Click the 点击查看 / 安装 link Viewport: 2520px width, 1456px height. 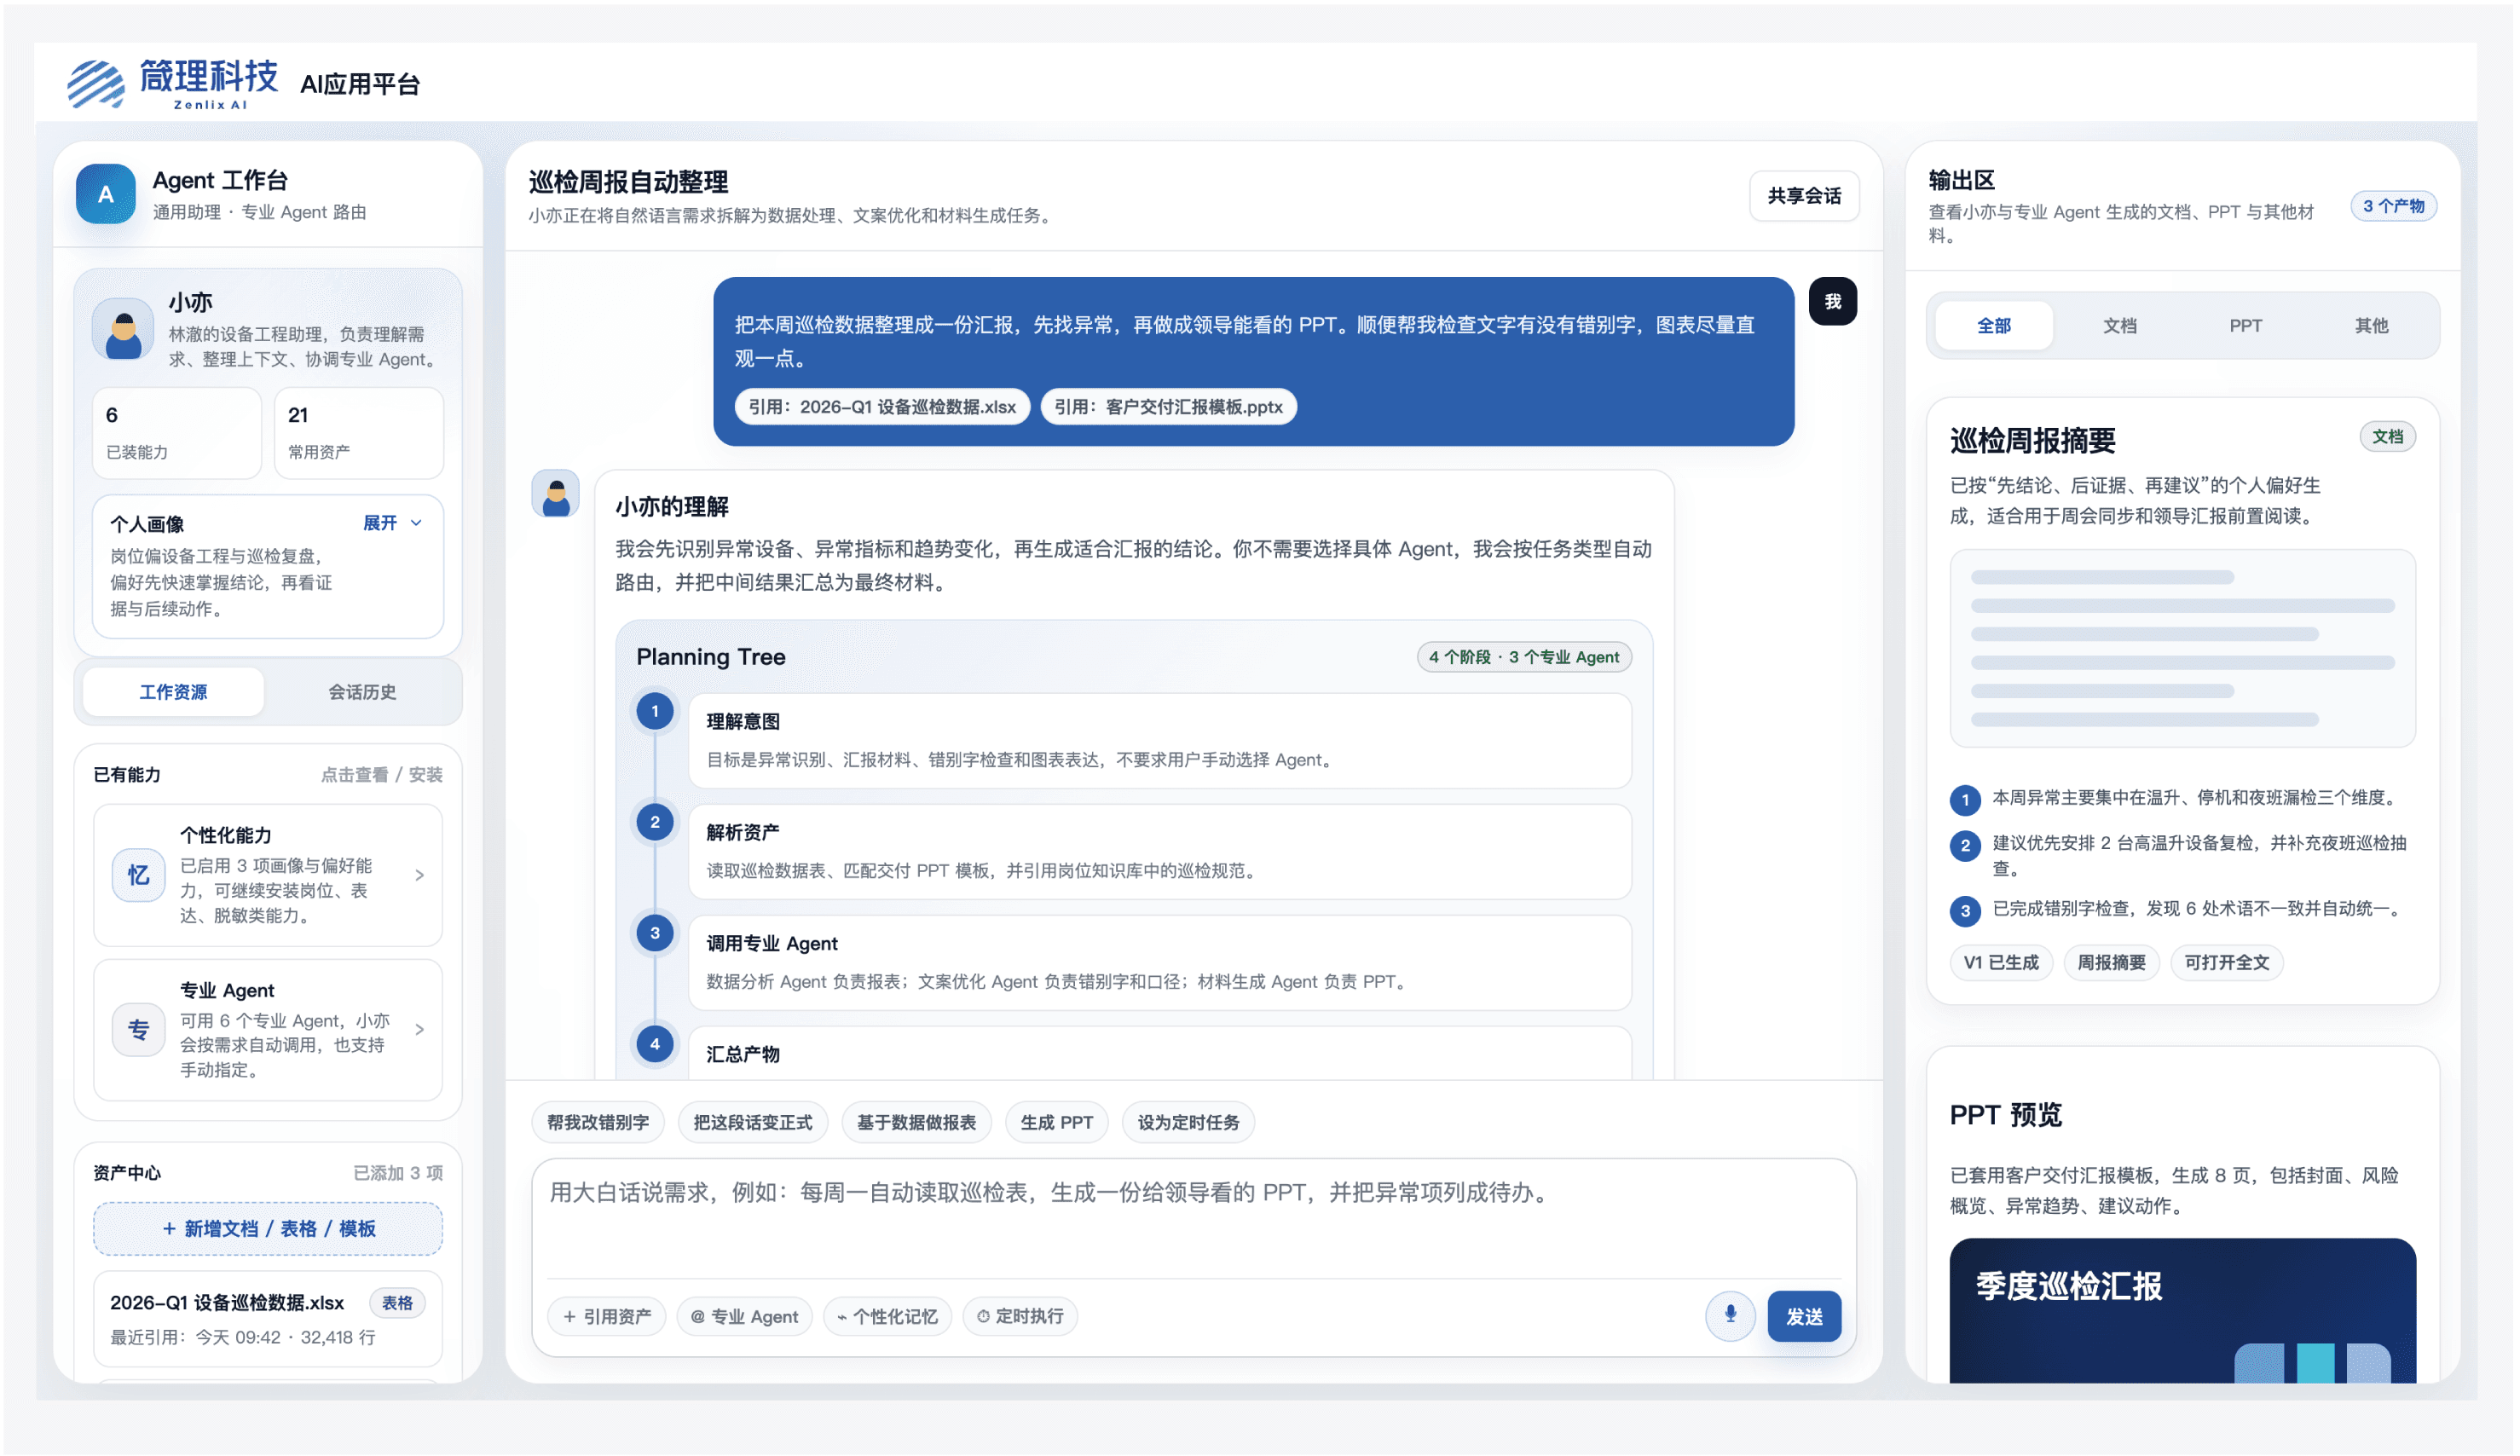pyautogui.click(x=381, y=775)
